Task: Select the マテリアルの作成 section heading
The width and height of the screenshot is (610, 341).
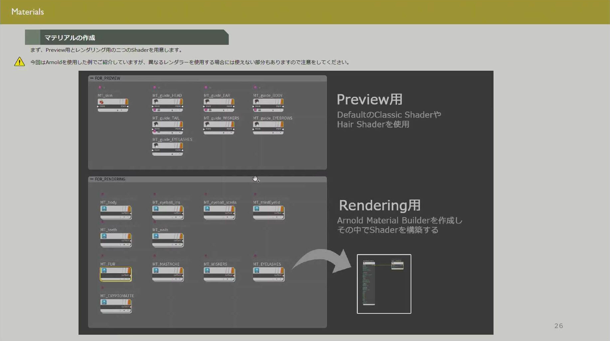Action: tap(70, 38)
